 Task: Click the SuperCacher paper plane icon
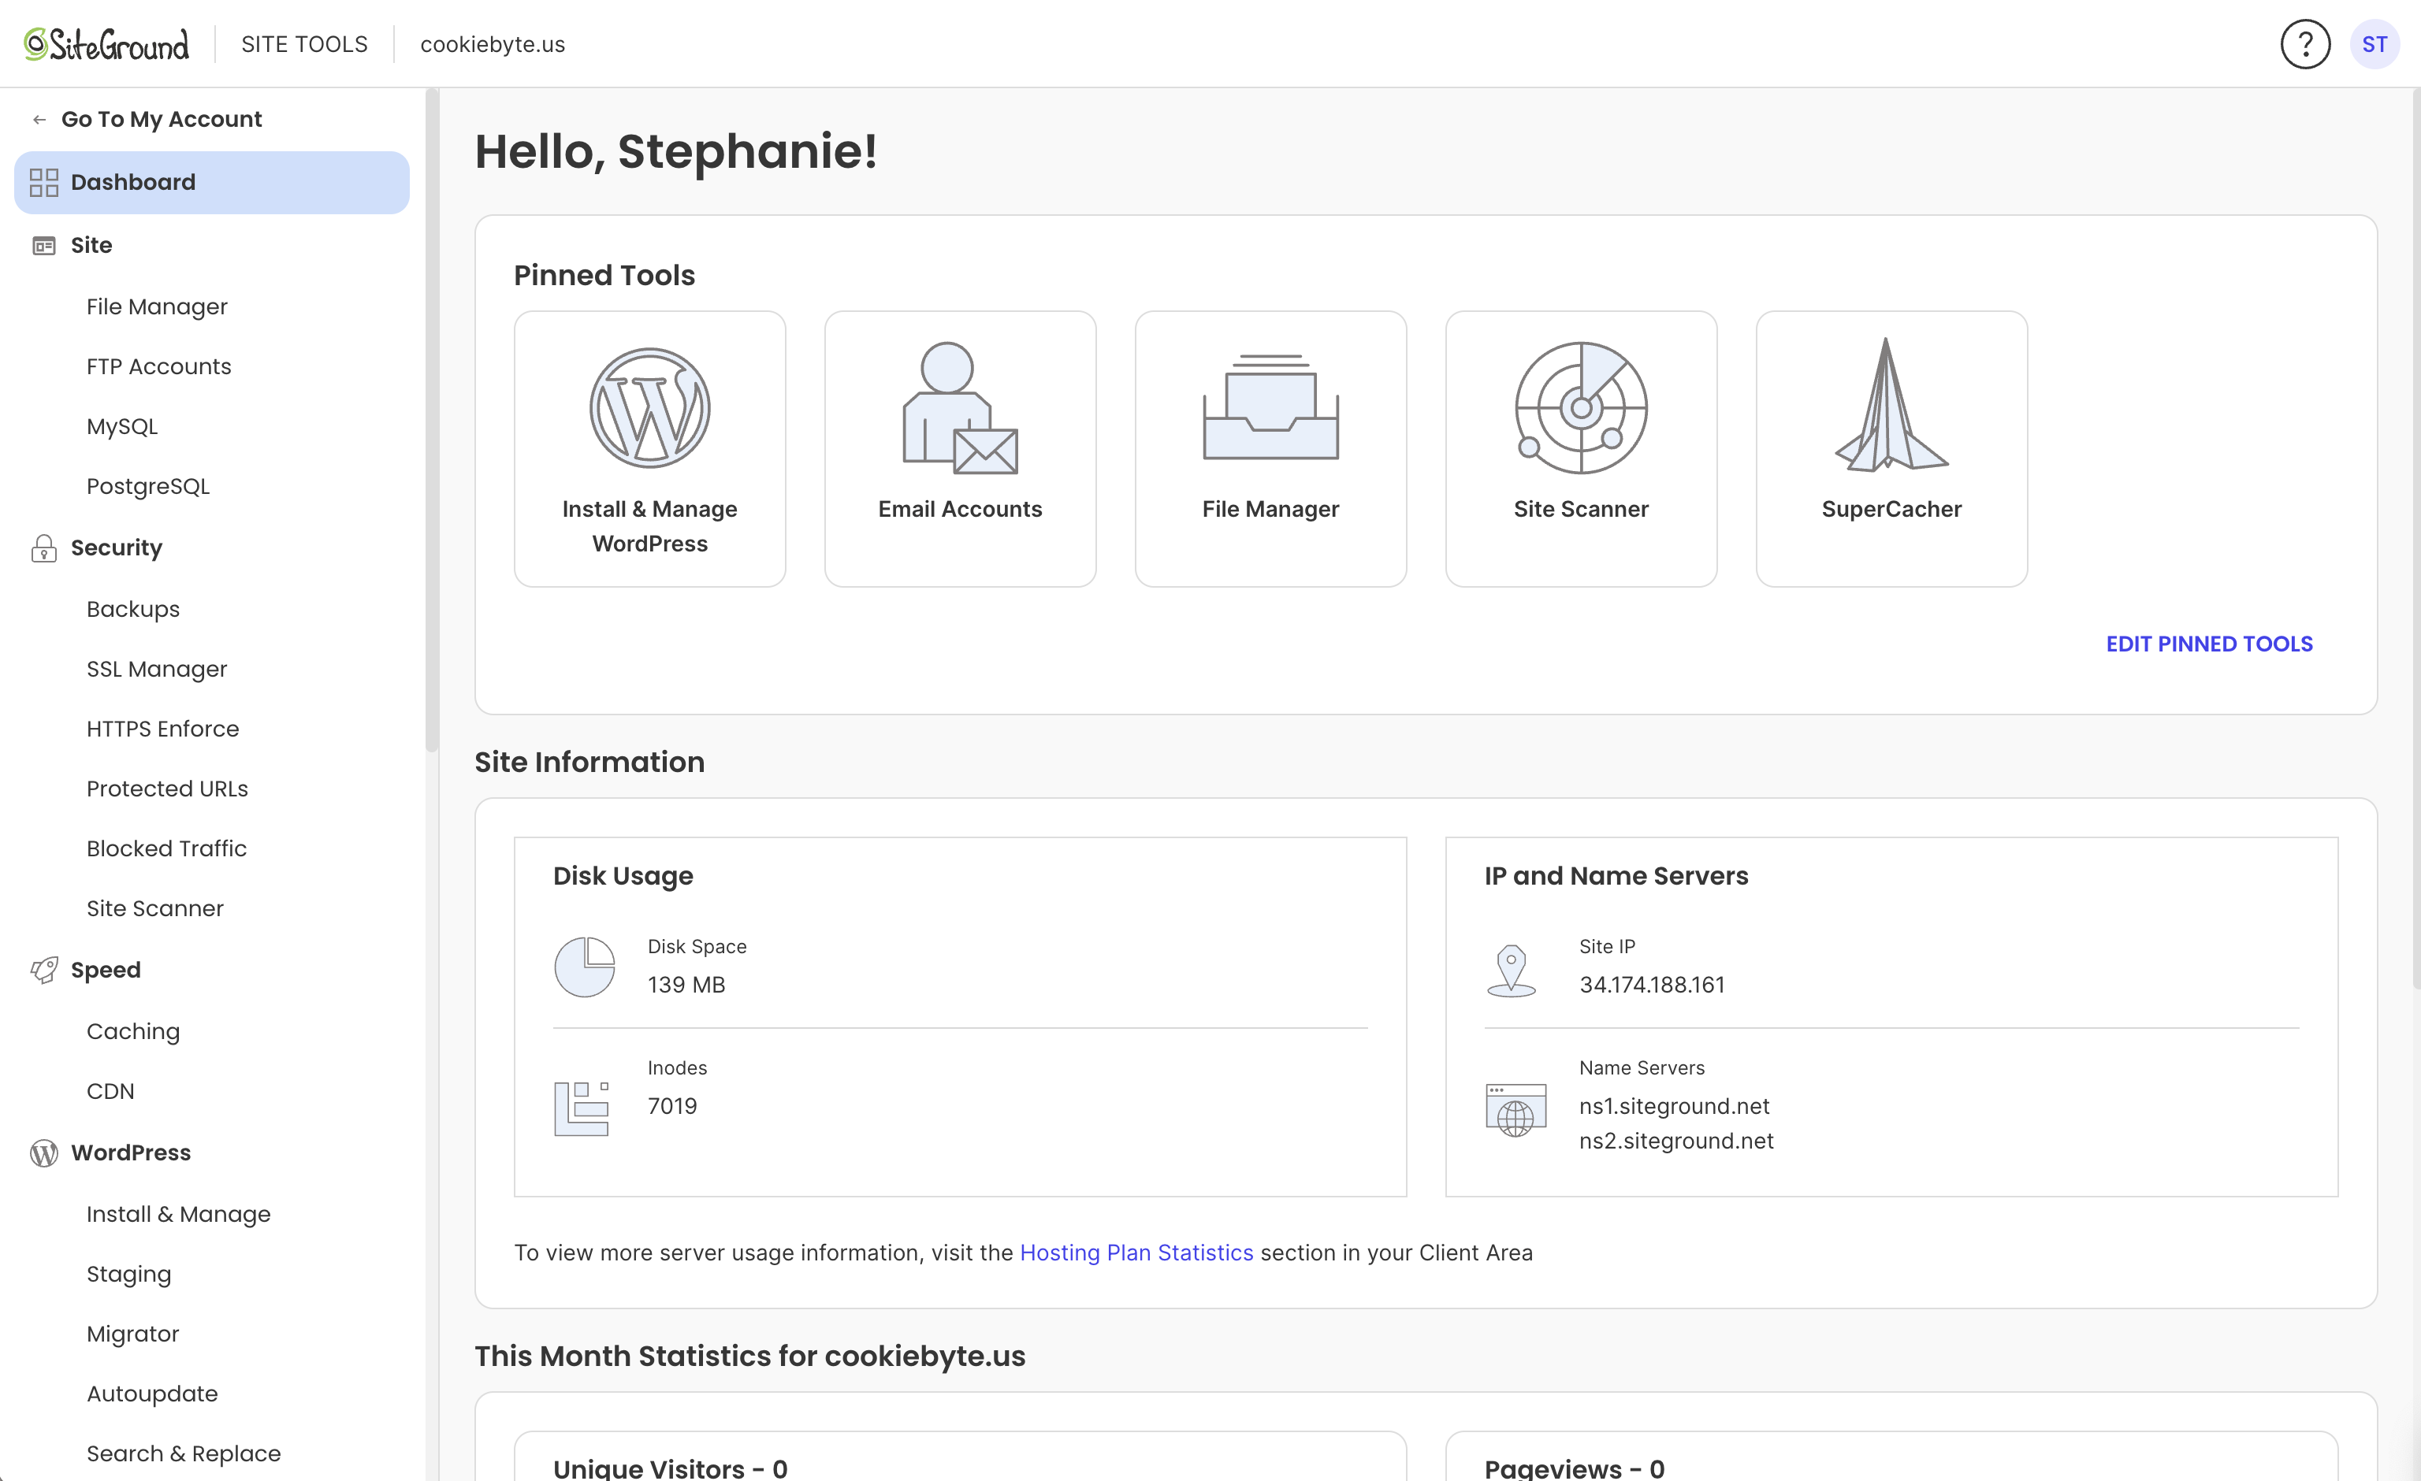(1891, 405)
